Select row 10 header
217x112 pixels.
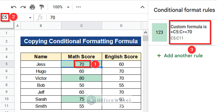coord(7,99)
